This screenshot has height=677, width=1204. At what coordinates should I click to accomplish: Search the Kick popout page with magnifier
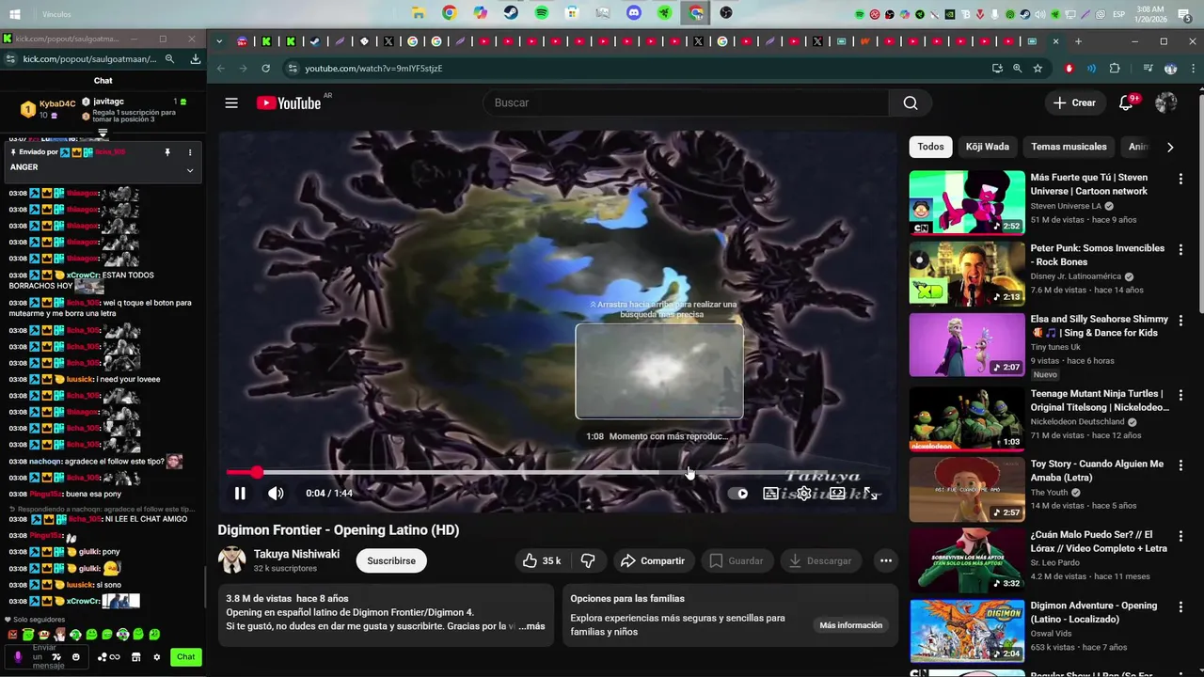(170, 59)
